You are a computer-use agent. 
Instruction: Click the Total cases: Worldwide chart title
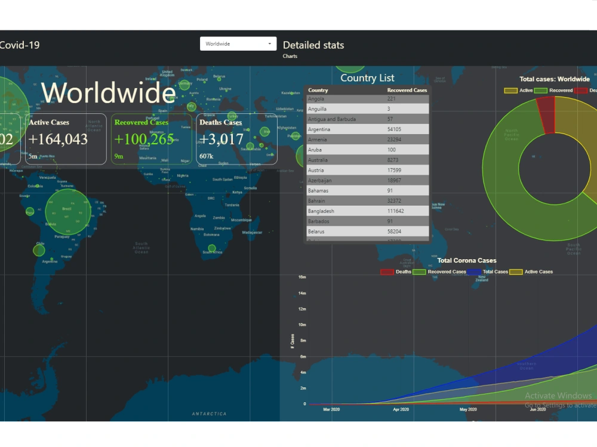point(555,79)
